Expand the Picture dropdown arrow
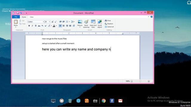Image resolution: width=191 pixels, height=107 pixels. click(x=80, y=27)
